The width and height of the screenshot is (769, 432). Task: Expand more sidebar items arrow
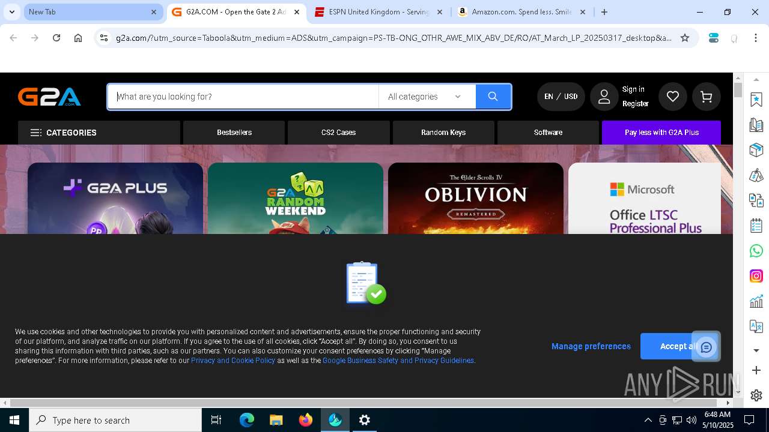[x=756, y=350]
